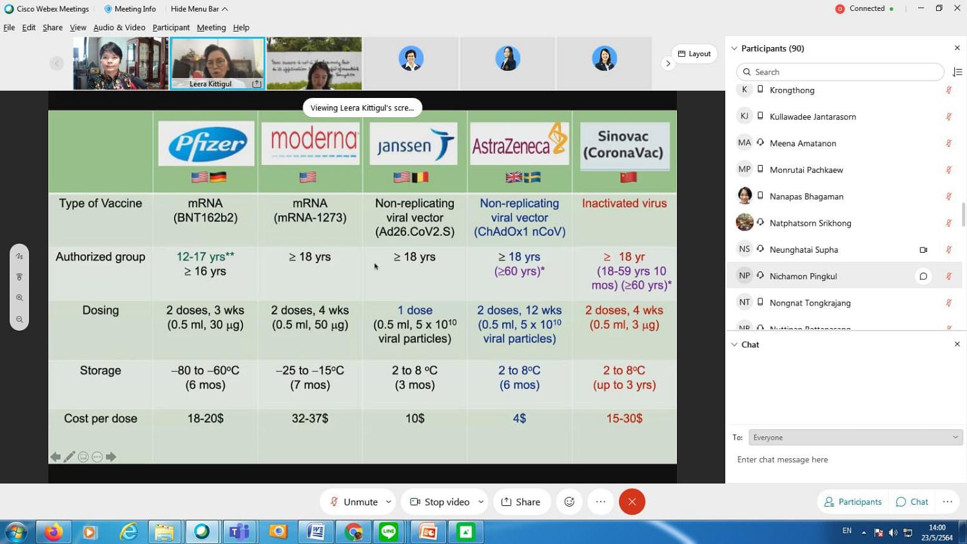This screenshot has height=544, width=967.
Task: Go to the next slide arrow in the presentation
Action: click(111, 457)
